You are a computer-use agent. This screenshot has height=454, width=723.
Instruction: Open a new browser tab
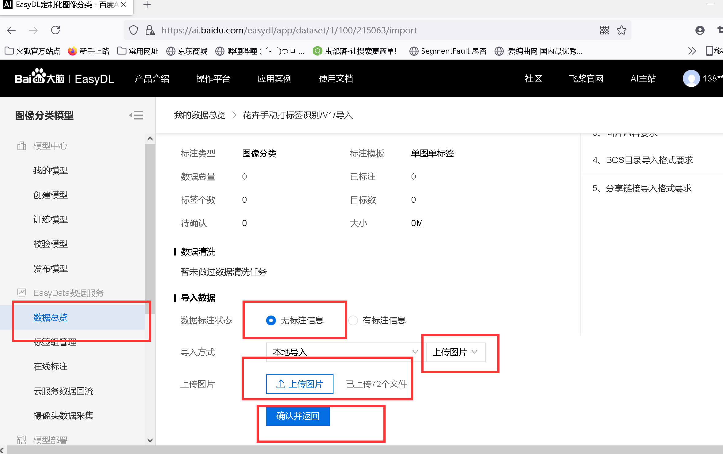click(x=147, y=5)
